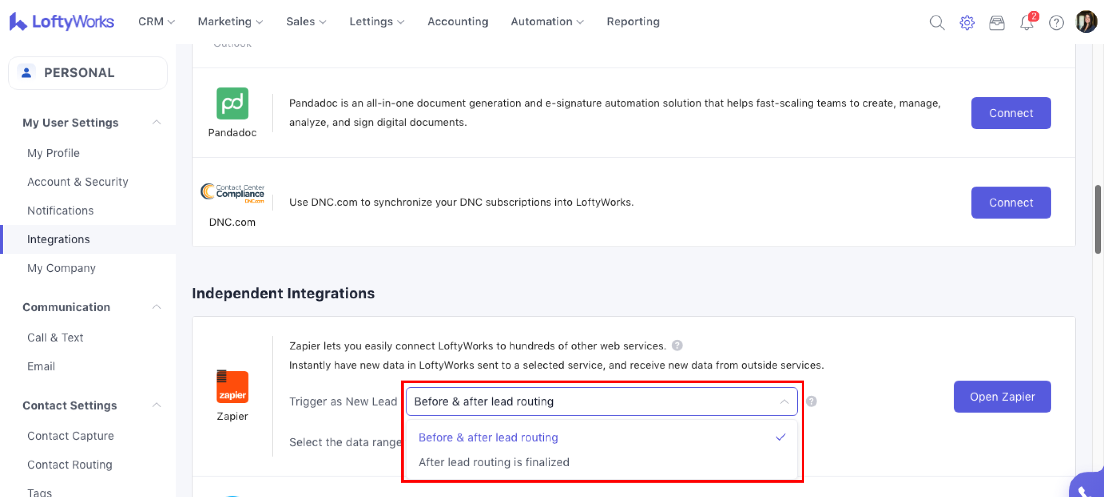This screenshot has width=1104, height=497.
Task: Choose 'Before & after lead routing' option
Action: (488, 437)
